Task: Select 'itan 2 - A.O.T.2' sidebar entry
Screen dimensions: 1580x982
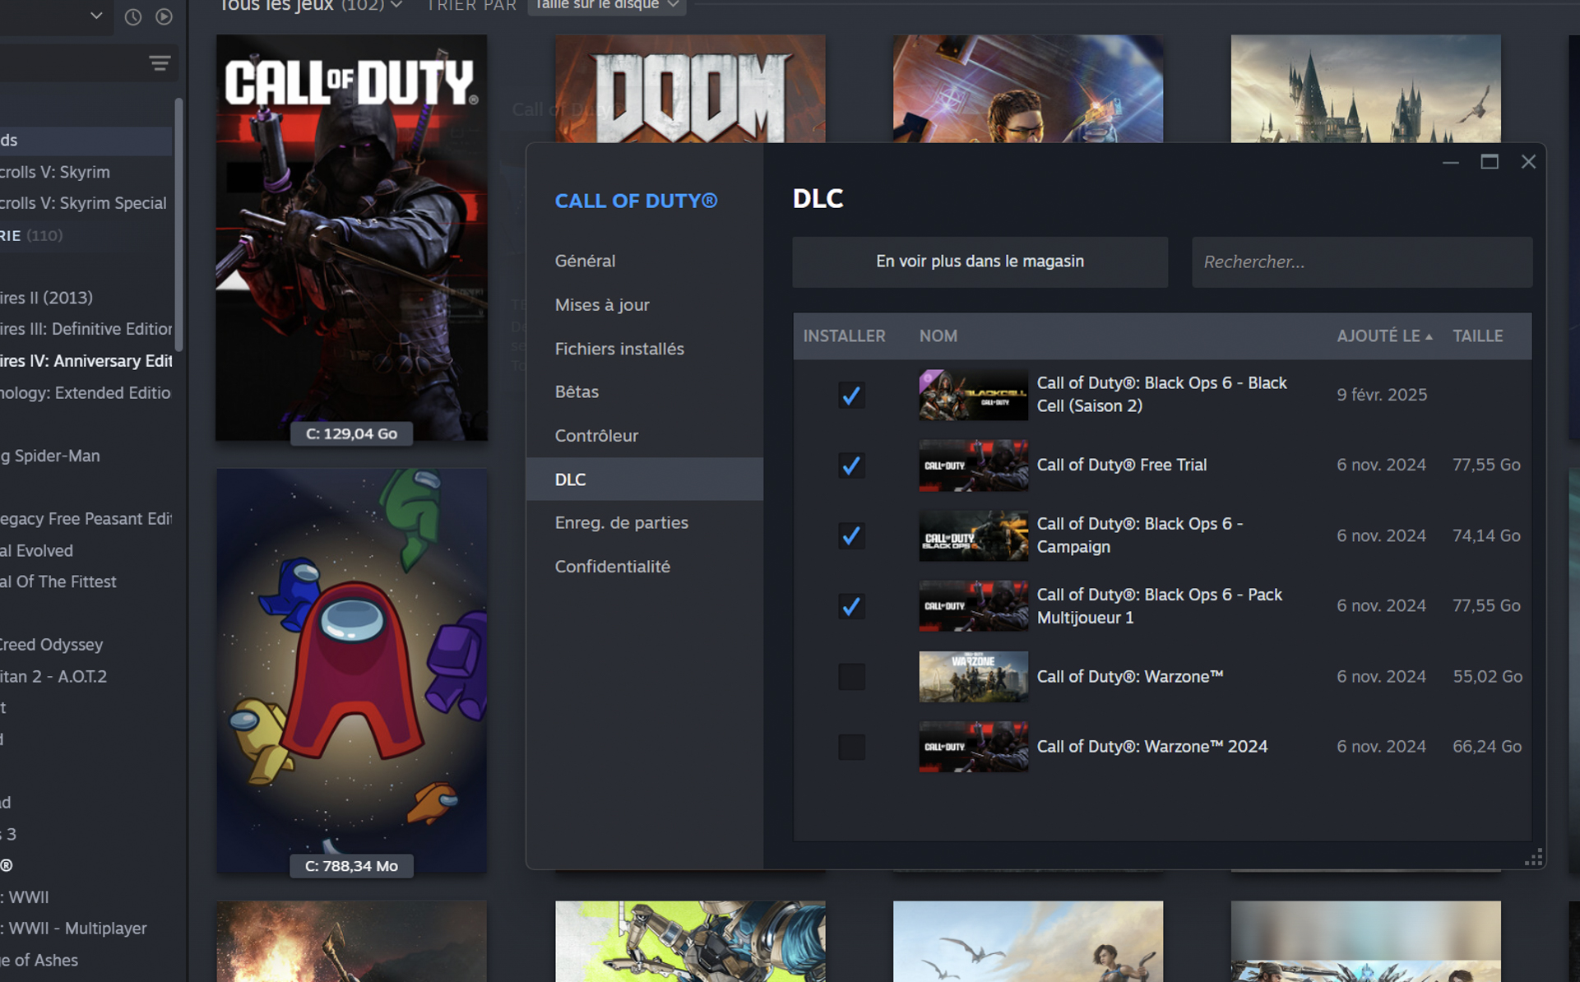Action: (86, 677)
